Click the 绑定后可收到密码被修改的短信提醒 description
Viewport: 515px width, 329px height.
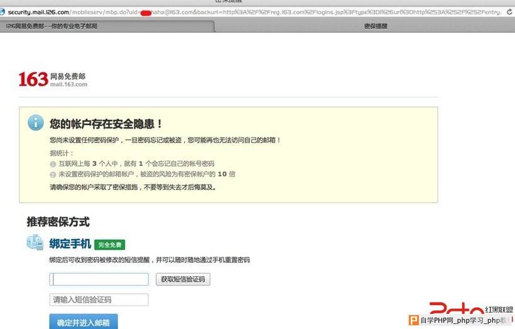149,260
